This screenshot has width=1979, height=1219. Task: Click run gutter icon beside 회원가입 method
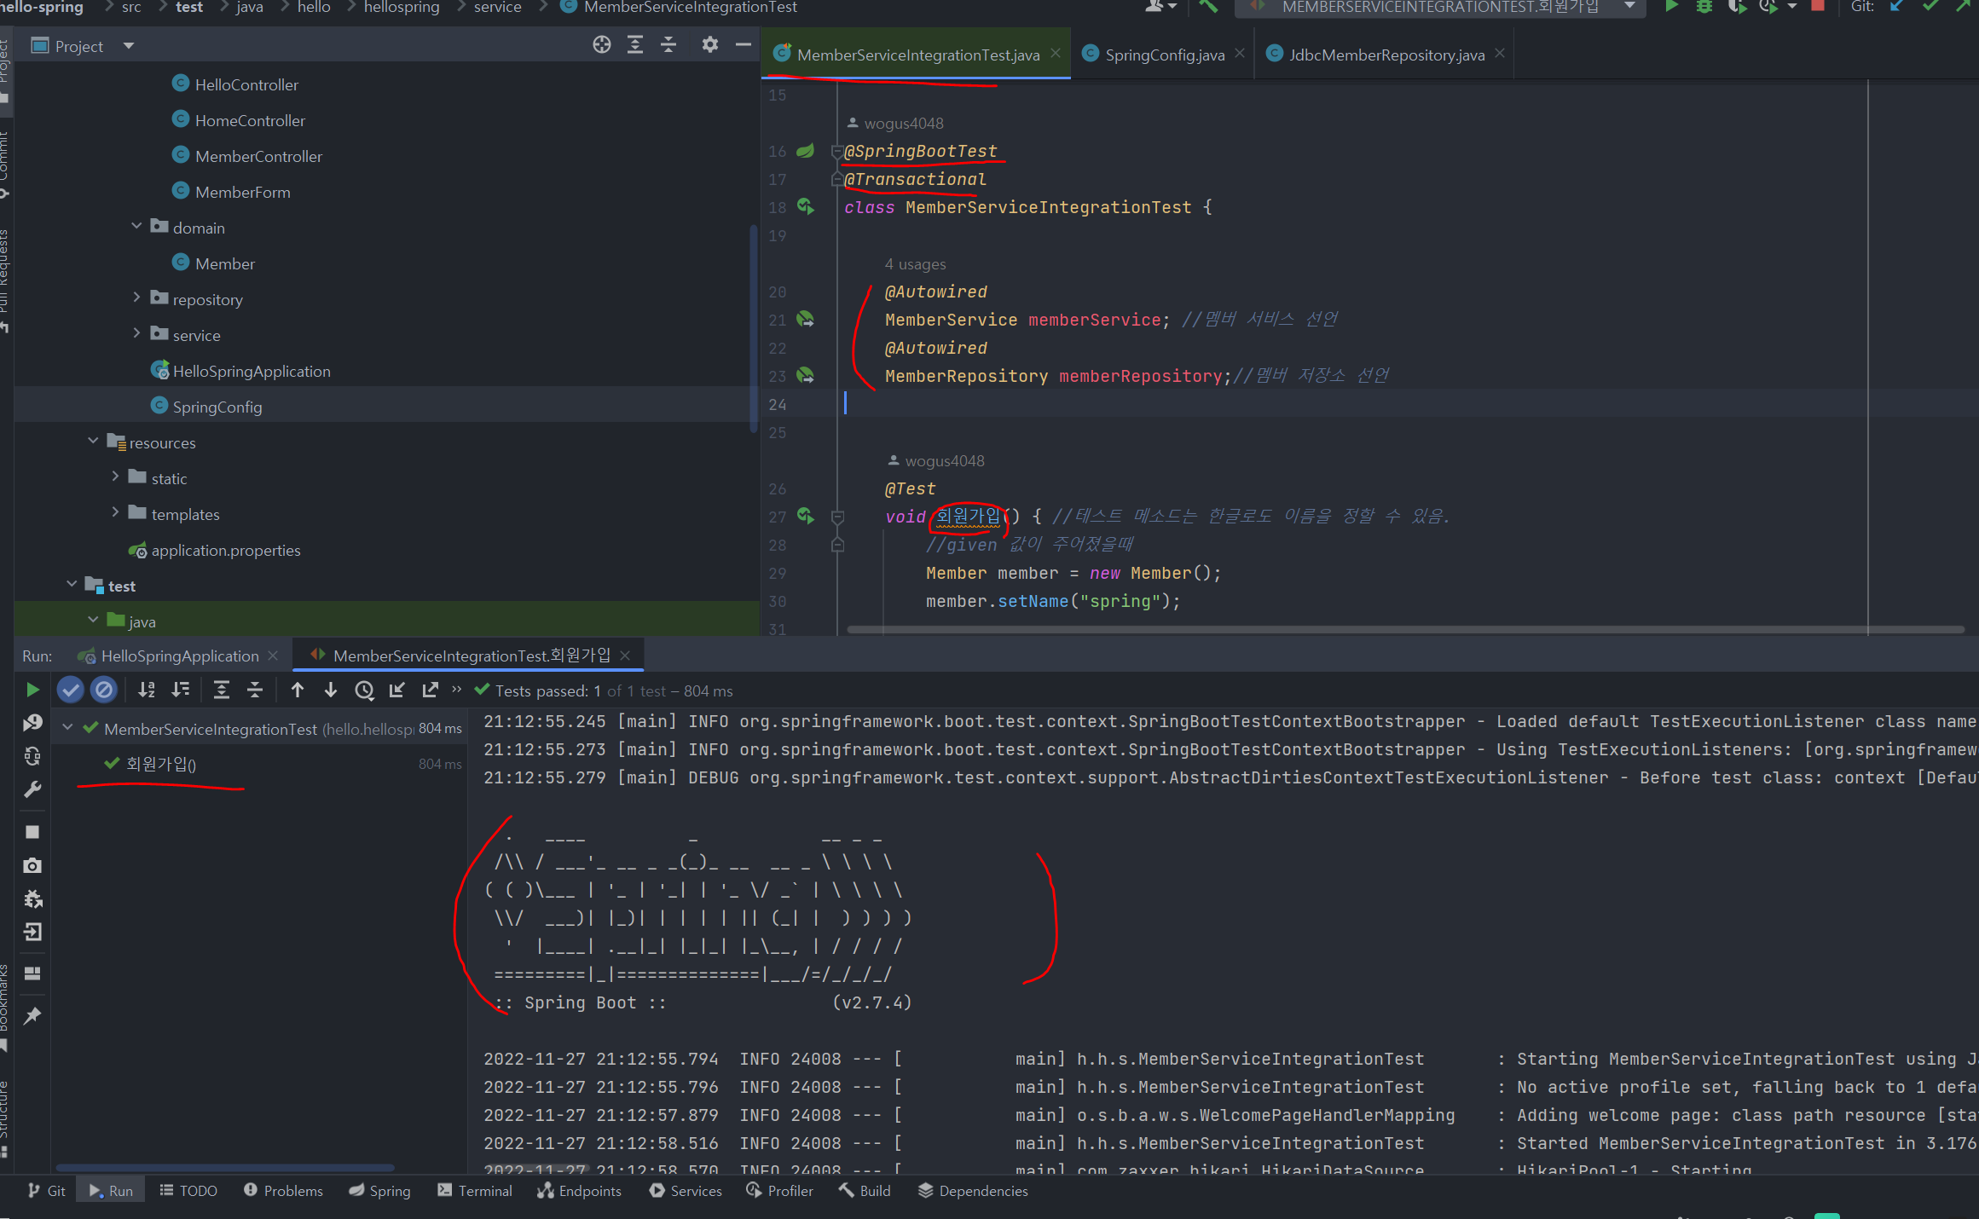tap(805, 516)
